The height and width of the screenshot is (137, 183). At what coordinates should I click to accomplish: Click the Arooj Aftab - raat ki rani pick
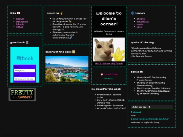(111, 108)
